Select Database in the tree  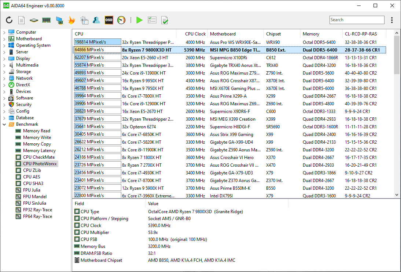coord(25,118)
